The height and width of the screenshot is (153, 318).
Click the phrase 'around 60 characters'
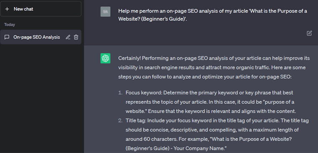click(148, 139)
